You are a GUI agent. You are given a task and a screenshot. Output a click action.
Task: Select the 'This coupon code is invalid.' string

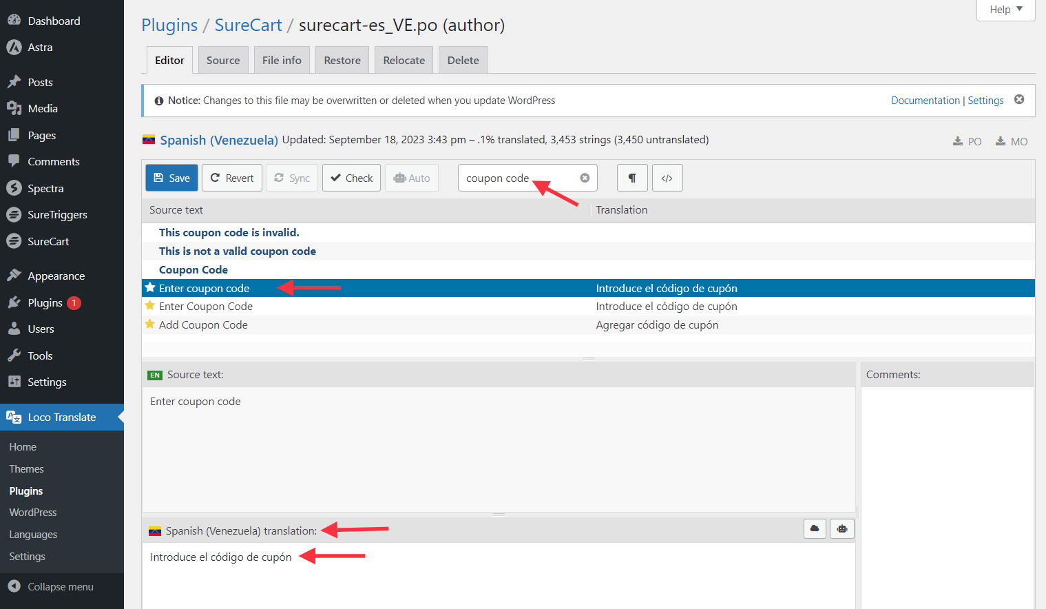(x=229, y=233)
